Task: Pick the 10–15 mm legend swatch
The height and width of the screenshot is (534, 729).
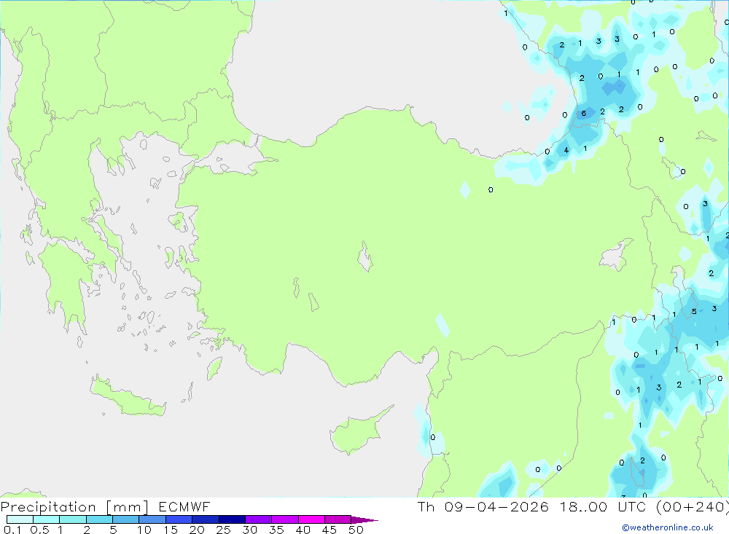Action: point(152,519)
